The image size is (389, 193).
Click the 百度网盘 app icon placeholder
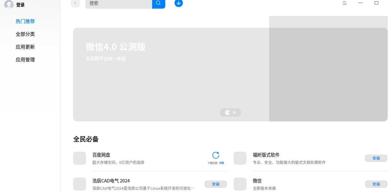click(x=80, y=158)
